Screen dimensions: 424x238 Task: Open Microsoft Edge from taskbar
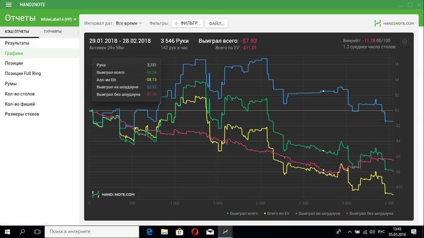(149, 232)
